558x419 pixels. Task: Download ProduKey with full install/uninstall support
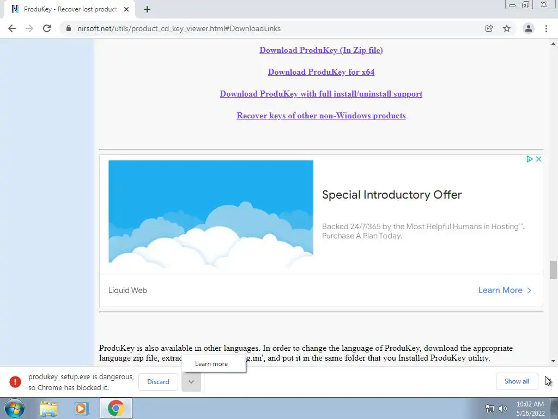(x=321, y=94)
